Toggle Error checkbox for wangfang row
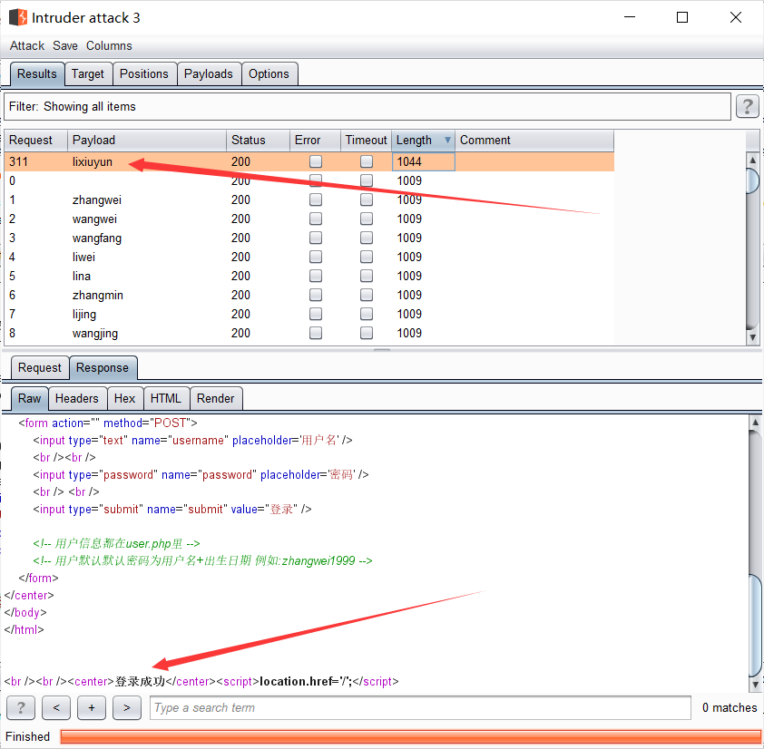 [x=316, y=238]
